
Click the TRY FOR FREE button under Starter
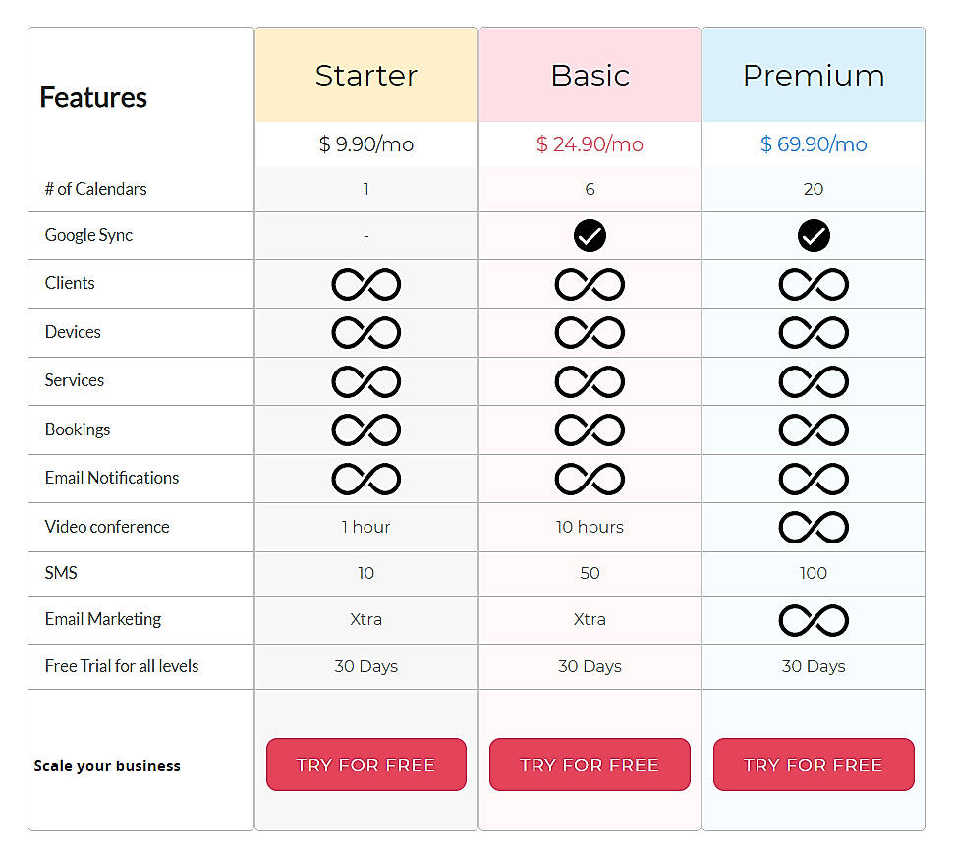tap(365, 765)
